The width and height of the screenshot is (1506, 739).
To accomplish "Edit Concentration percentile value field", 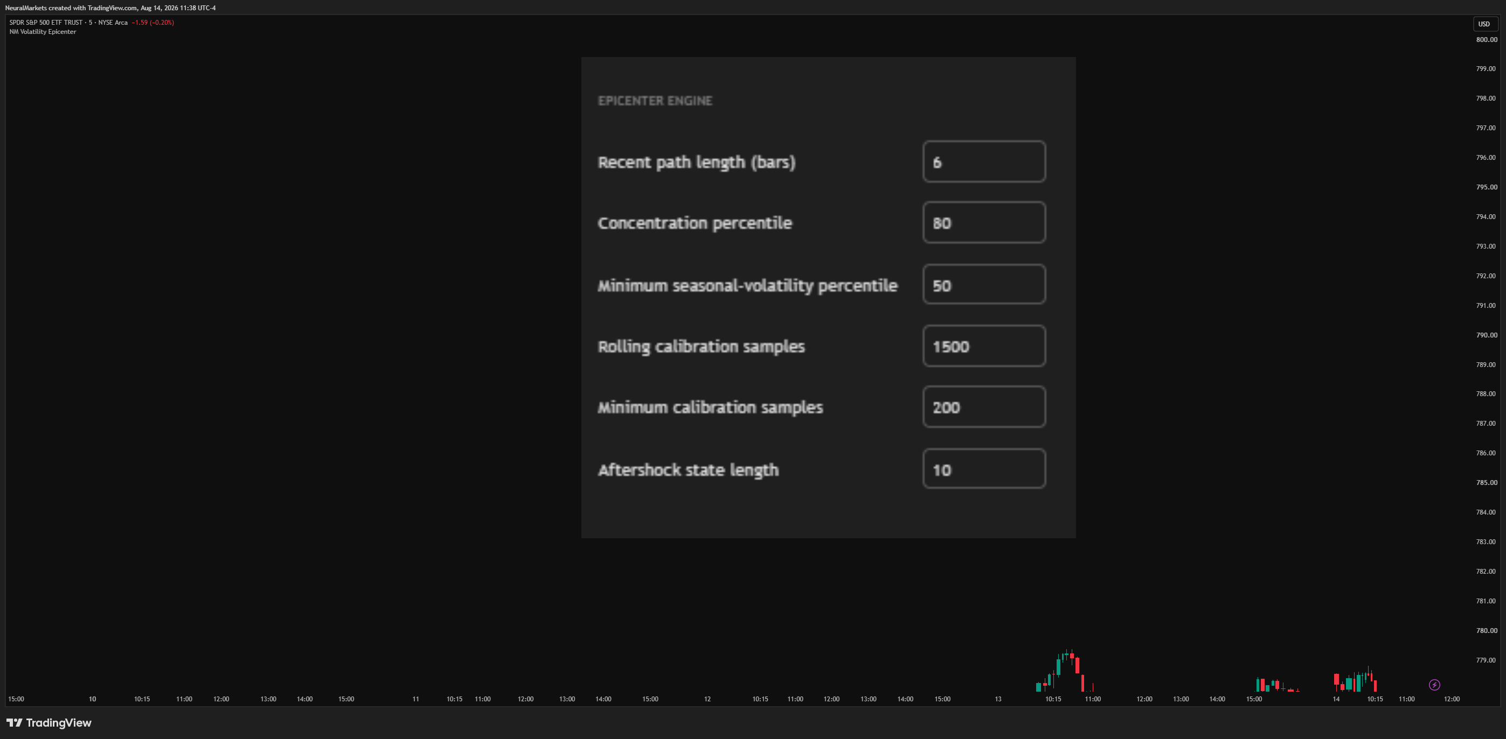I will (984, 223).
